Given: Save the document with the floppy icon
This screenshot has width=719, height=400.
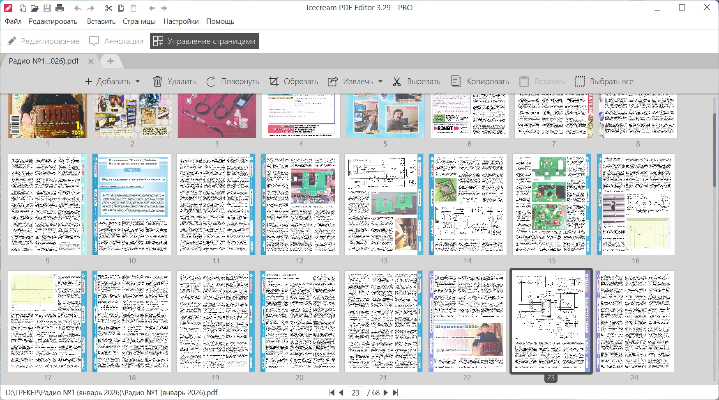Looking at the screenshot, I should [47, 8].
